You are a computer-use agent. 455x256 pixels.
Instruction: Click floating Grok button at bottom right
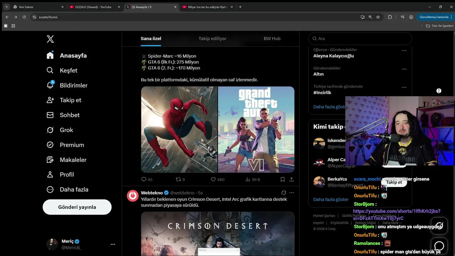439,226
